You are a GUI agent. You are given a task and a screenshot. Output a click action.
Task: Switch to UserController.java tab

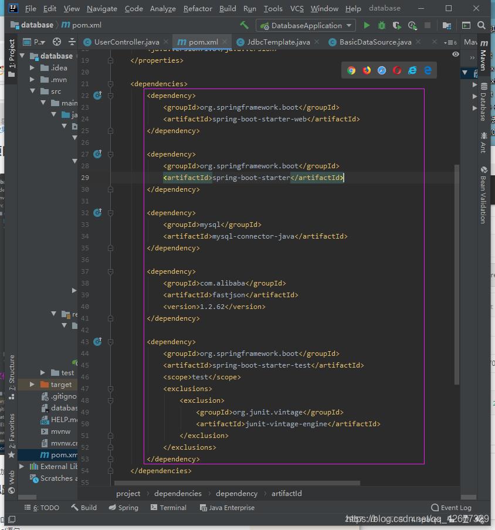(126, 42)
